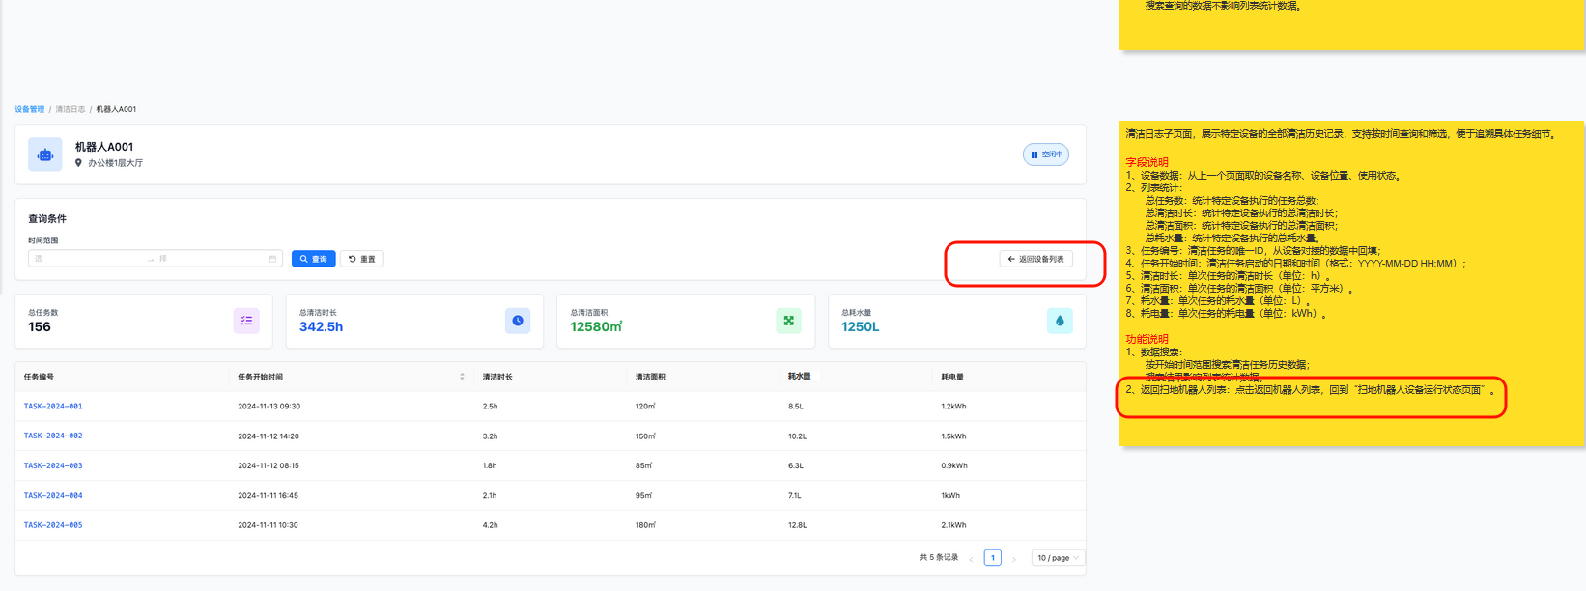Click the purple task list icon in 总任务数 card
Screen dimensions: 1586x591
[246, 321]
